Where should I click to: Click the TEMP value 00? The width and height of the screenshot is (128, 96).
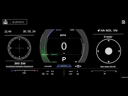pos(78,74)
